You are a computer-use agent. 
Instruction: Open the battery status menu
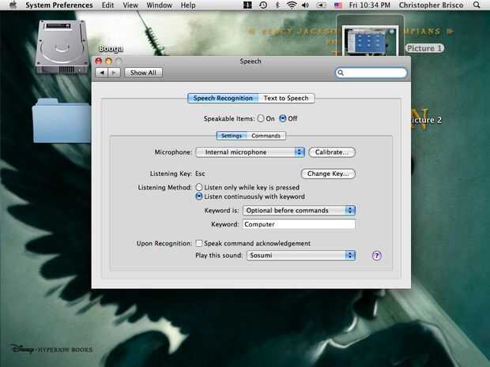321,5
